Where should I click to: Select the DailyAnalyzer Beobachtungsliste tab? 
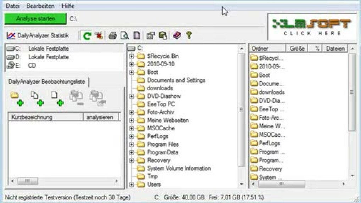click(x=46, y=82)
